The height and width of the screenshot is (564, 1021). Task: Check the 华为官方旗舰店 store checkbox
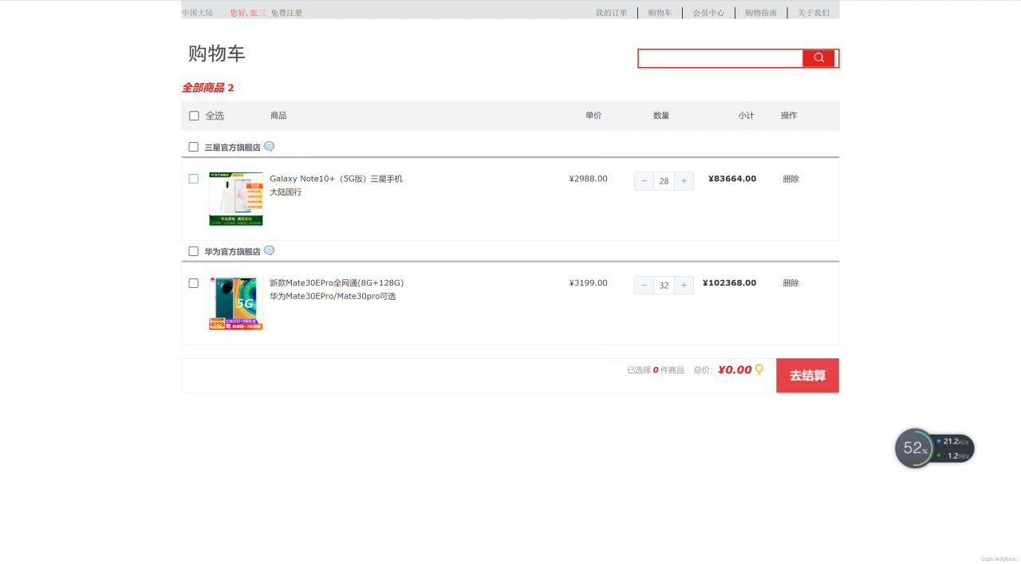pos(193,251)
